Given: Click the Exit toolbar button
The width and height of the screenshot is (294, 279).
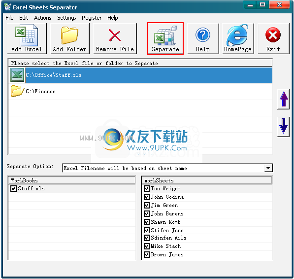Looking at the screenshot, I should (273, 38).
